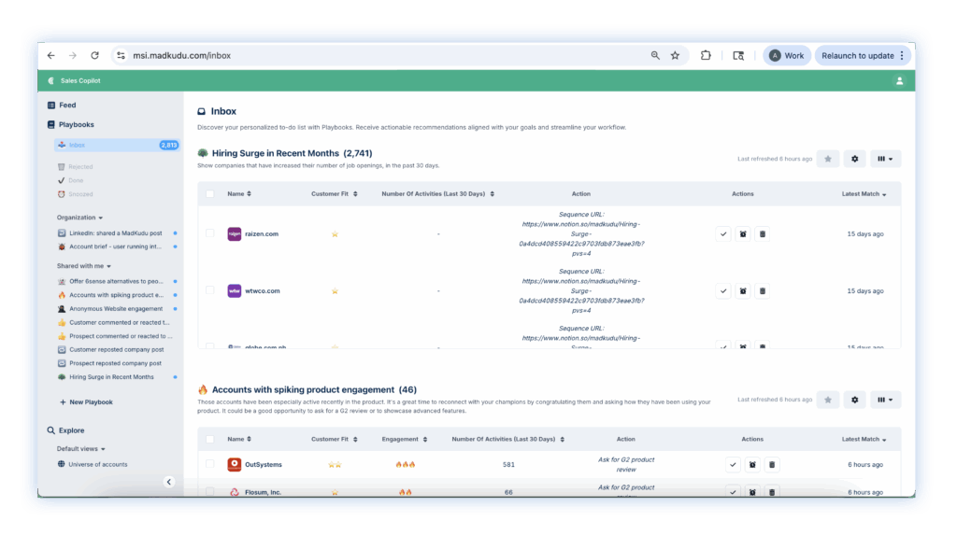Reload the page using the browser refresh icon
Screen dimensions: 957x535
pos(94,55)
